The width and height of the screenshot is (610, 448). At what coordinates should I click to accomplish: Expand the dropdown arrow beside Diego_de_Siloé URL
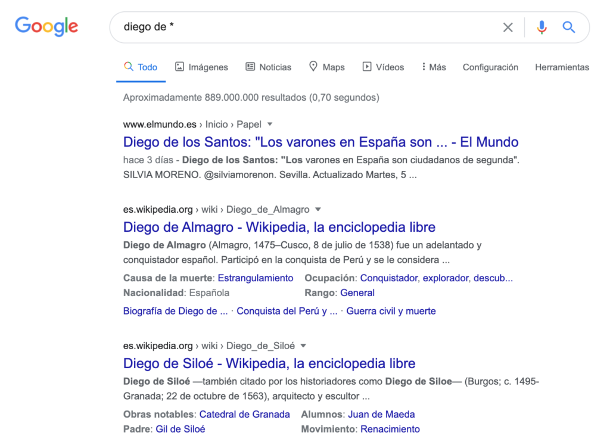(x=303, y=346)
